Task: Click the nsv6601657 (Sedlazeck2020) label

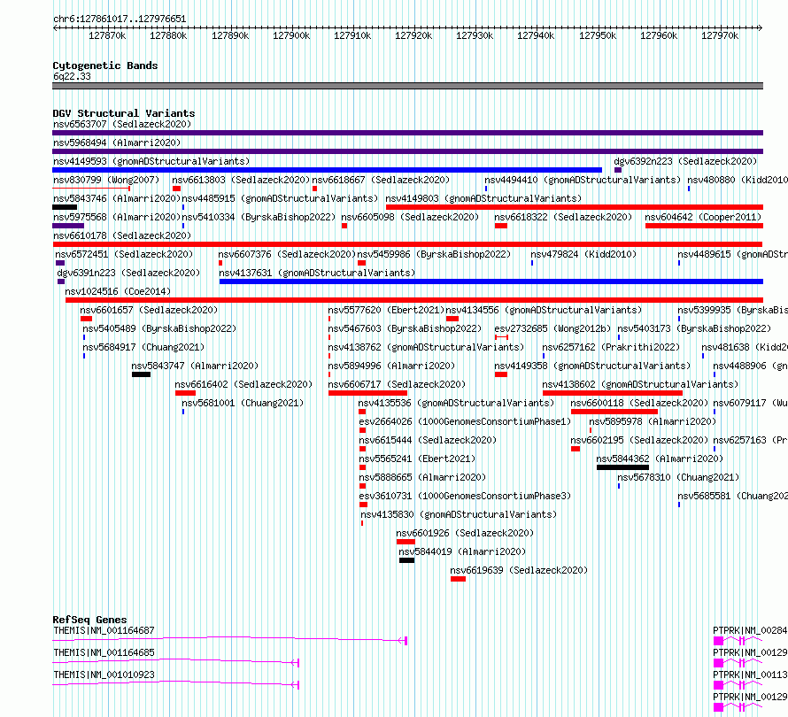Action: coord(149,310)
